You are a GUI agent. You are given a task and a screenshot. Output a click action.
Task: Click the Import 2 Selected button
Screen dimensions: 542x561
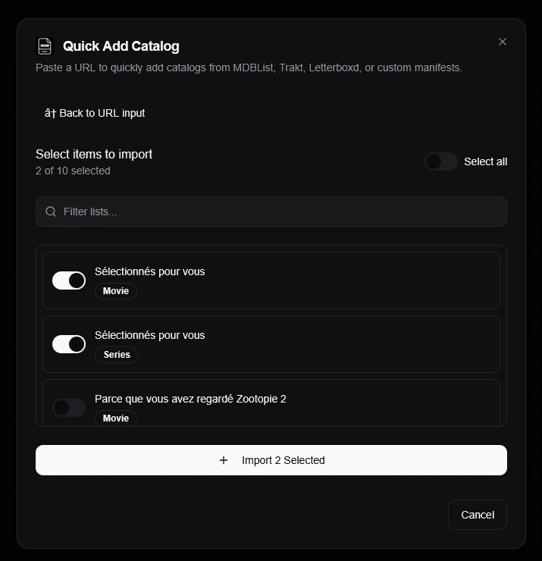coord(271,460)
